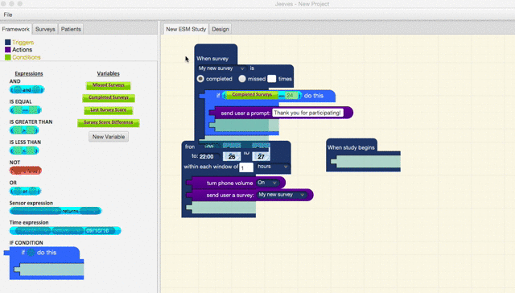Pick the IS EQUAL expression block

[x=26, y=110]
